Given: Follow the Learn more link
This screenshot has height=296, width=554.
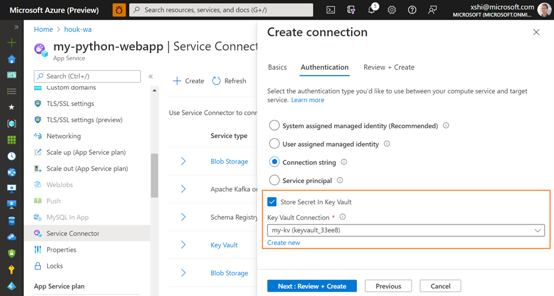Looking at the screenshot, I should [x=308, y=100].
